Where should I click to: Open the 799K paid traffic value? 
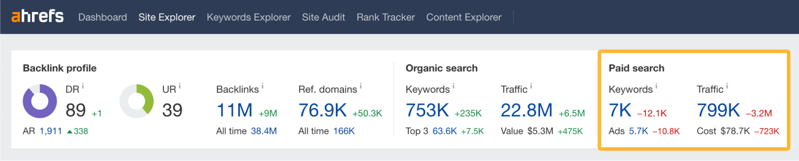coord(718,111)
